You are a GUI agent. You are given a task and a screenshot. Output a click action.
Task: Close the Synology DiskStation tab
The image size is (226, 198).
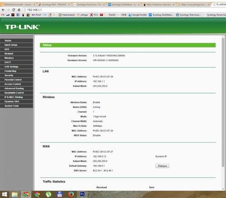click(x=139, y=5)
